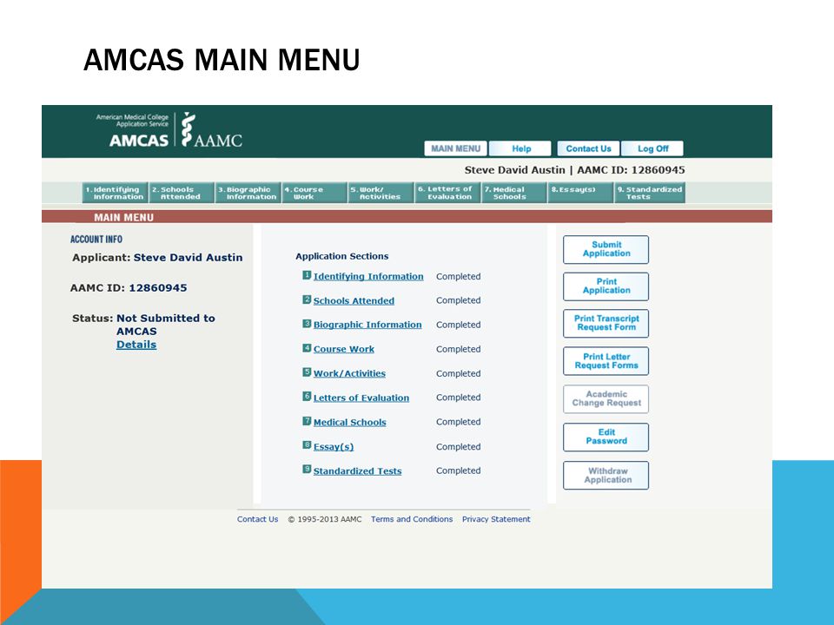Switch to the 3. Biographic Information tab

248,193
